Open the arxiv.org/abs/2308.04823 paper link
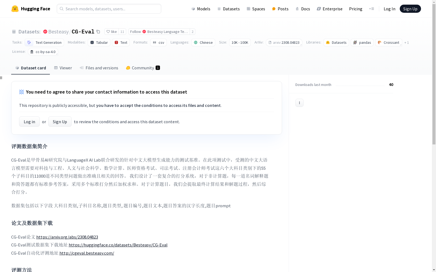This screenshot has height=272, width=436. coord(67,237)
